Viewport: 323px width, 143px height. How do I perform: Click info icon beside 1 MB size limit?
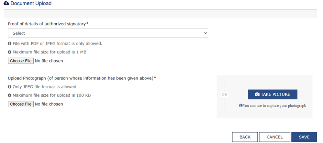click(10, 52)
